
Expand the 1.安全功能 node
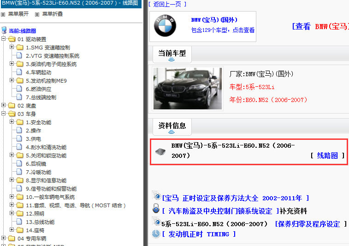pos(12,122)
